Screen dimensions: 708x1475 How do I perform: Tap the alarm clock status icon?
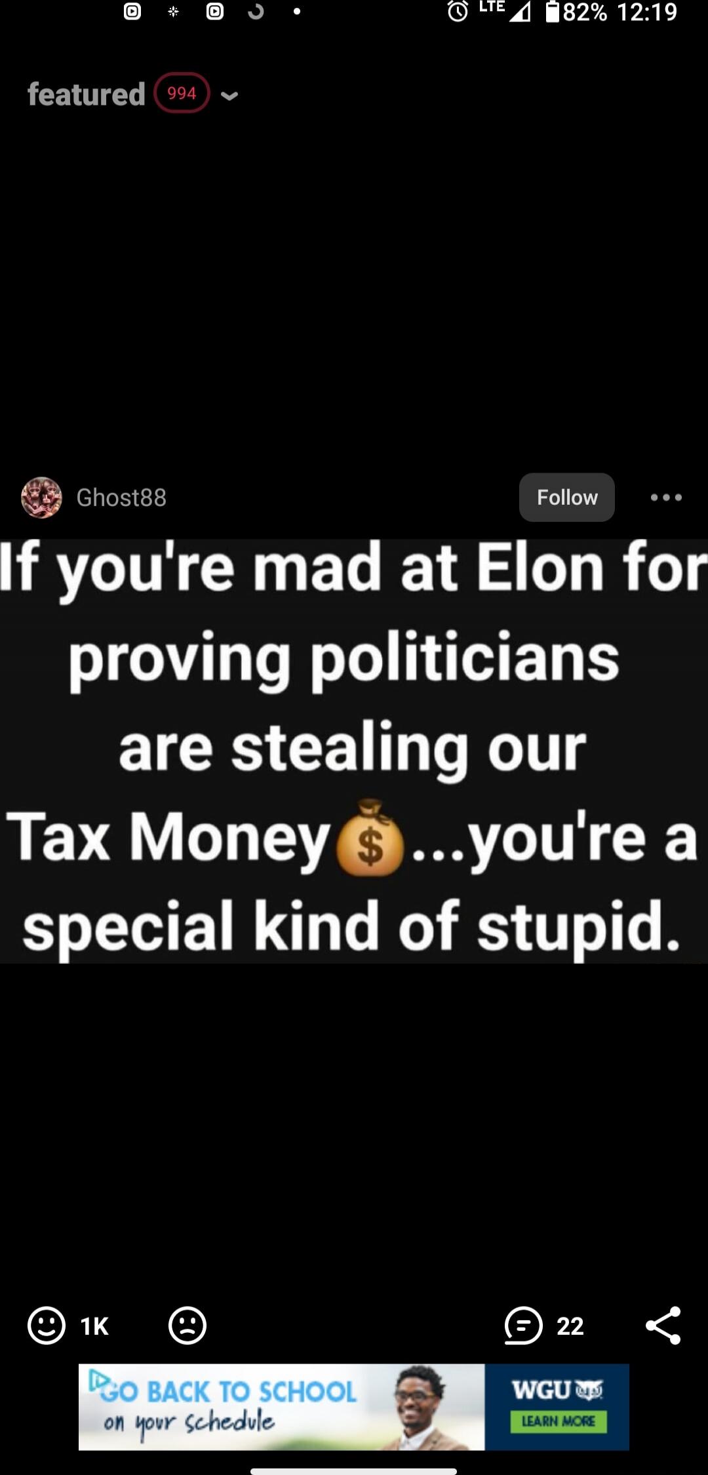point(458,11)
